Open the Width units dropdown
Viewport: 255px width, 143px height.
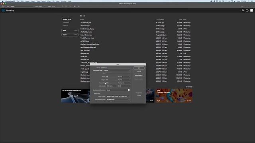(x=124, y=77)
